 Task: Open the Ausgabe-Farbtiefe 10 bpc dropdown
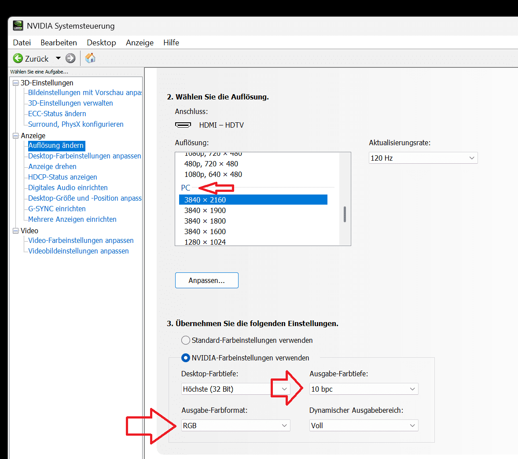[364, 389]
